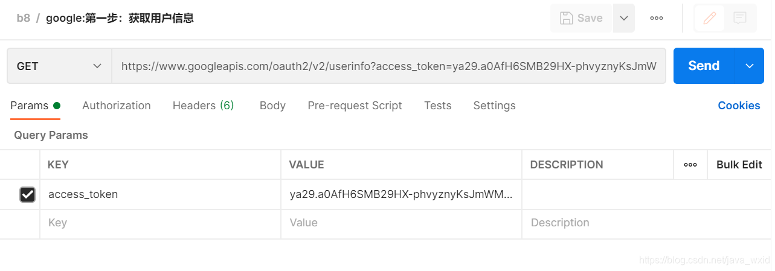
Task: Click the Cookies link
Action: coord(739,106)
